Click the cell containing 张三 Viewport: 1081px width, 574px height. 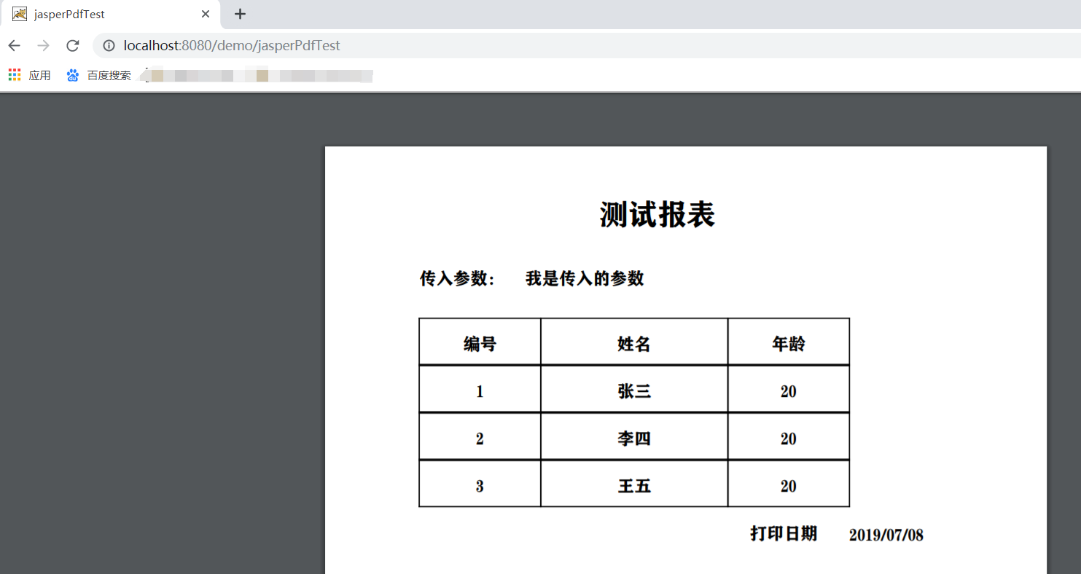pos(634,390)
